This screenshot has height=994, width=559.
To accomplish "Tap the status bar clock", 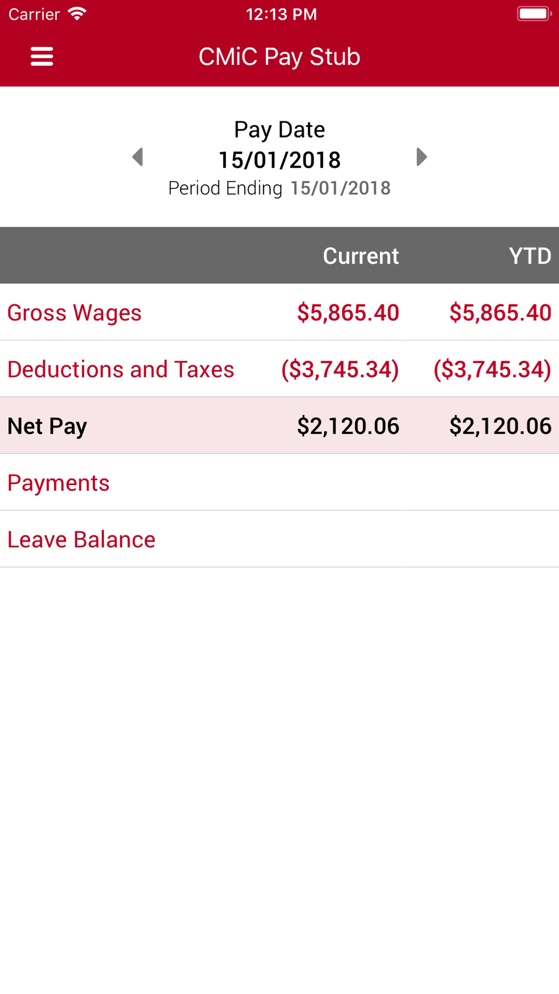I will (281, 14).
